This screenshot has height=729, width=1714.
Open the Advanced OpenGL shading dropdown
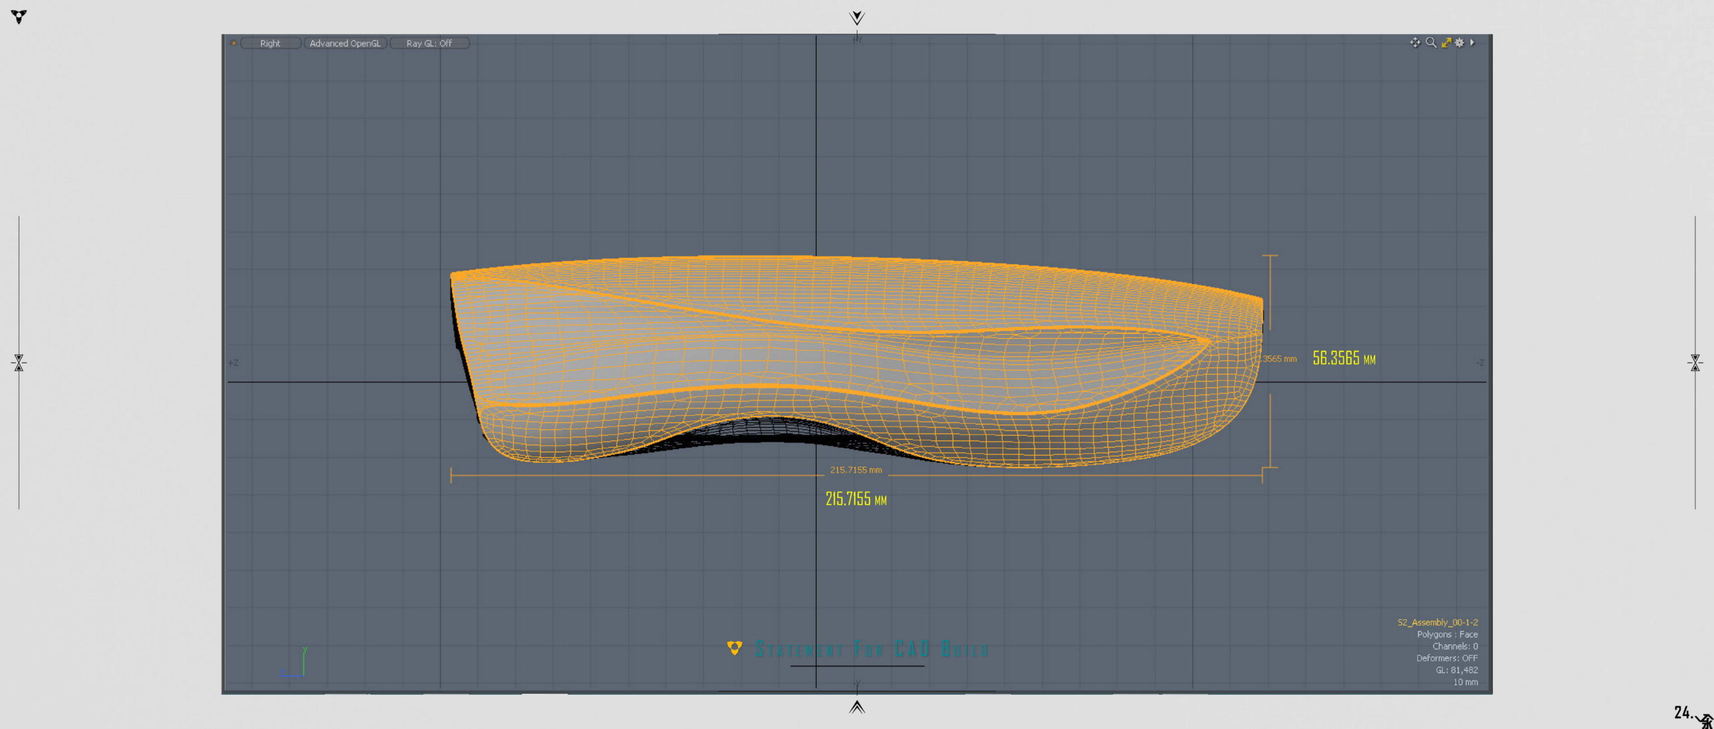(x=345, y=43)
